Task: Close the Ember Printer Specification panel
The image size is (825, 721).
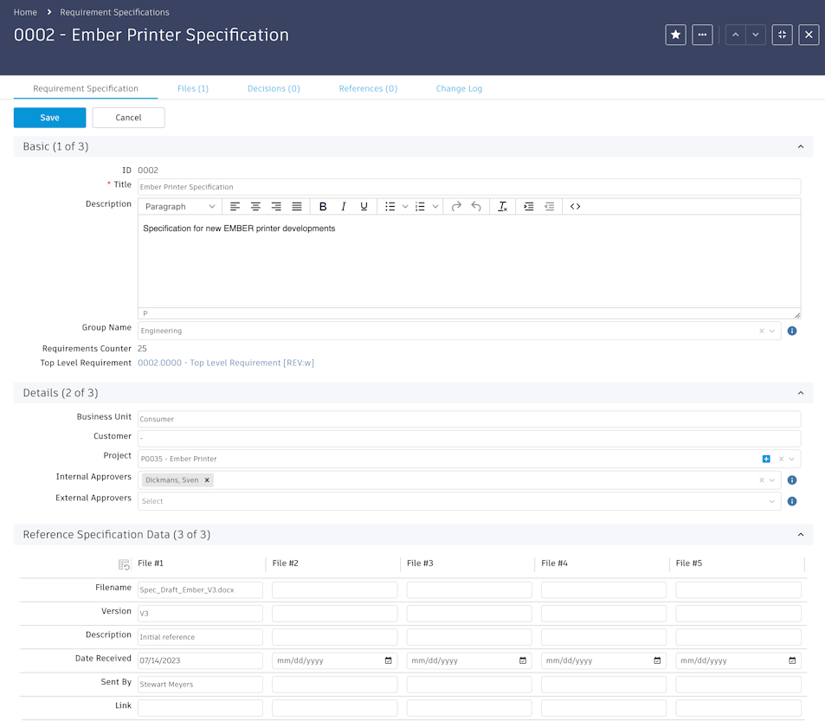Action: click(x=809, y=35)
